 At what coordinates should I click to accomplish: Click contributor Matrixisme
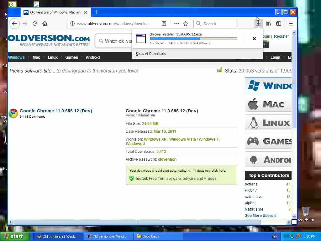pos(254,209)
